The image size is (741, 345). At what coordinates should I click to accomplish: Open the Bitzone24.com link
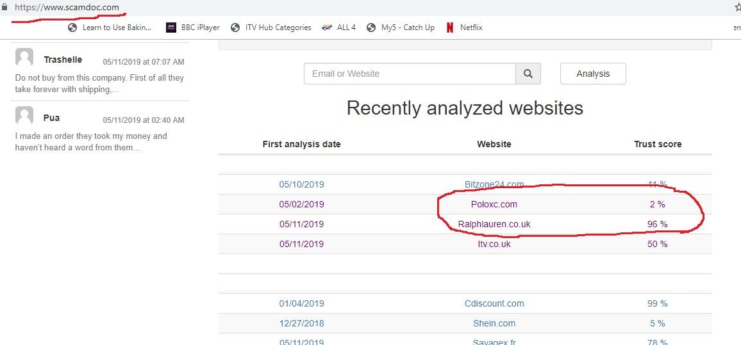(494, 184)
